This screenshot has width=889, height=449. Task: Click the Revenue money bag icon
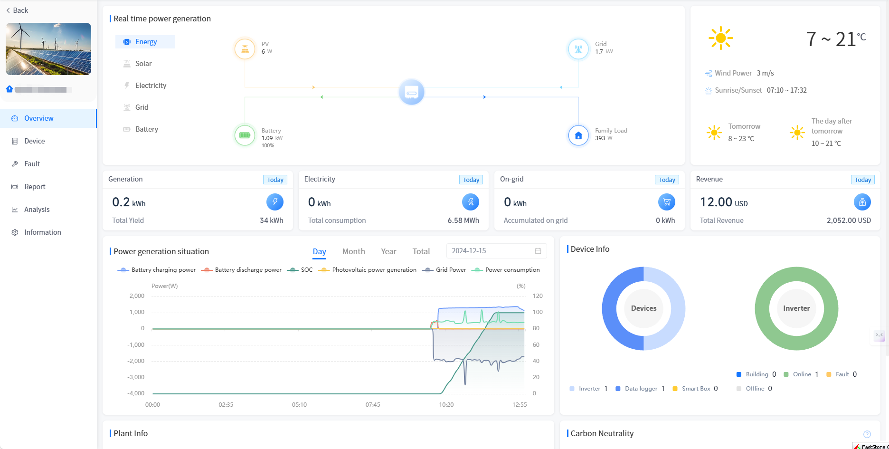[x=862, y=202]
